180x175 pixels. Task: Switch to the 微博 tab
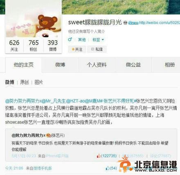[60, 65]
